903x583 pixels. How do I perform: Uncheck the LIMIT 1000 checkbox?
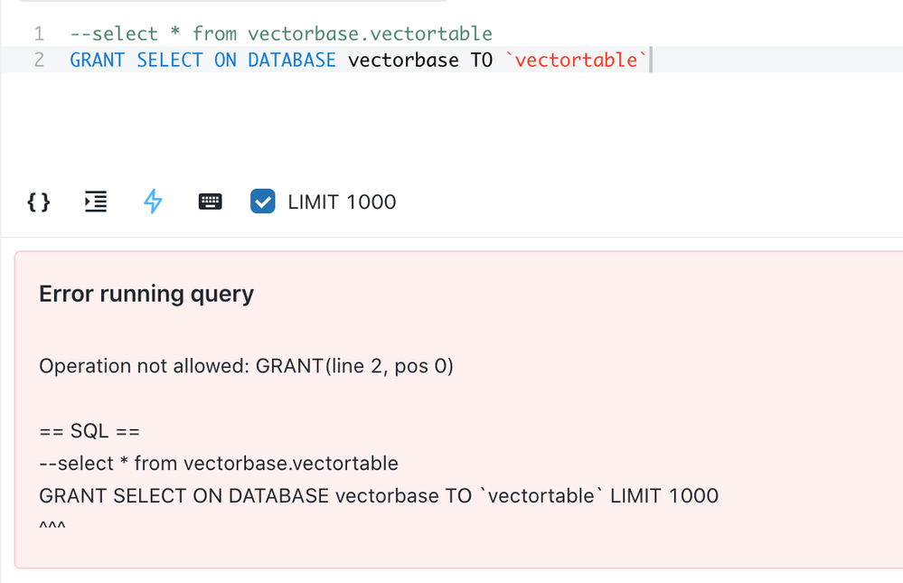262,202
